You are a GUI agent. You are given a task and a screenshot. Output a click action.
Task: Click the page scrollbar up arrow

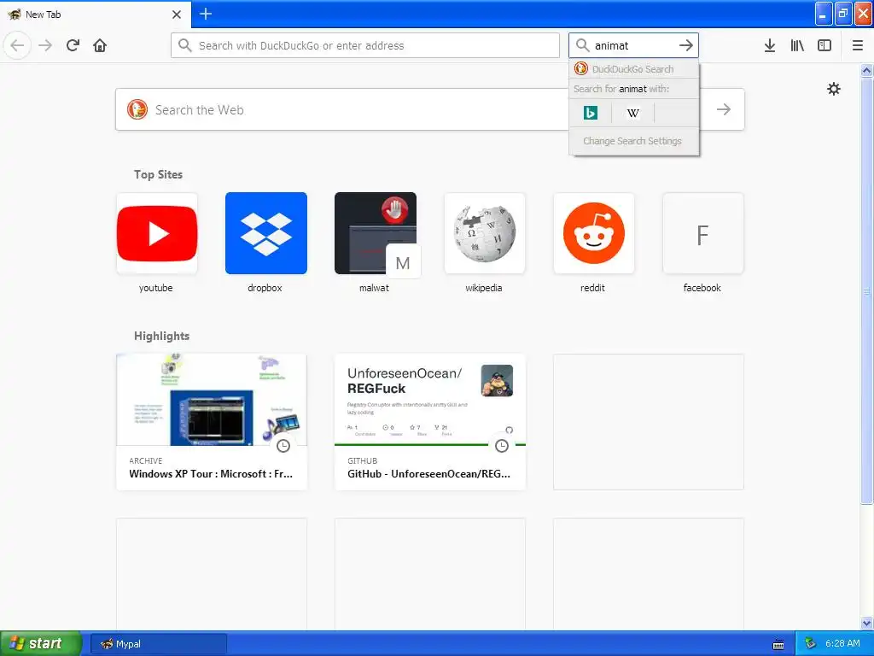pyautogui.click(x=866, y=70)
